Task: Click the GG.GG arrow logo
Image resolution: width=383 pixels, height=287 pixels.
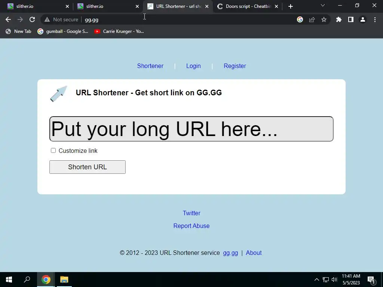Action: click(x=59, y=93)
